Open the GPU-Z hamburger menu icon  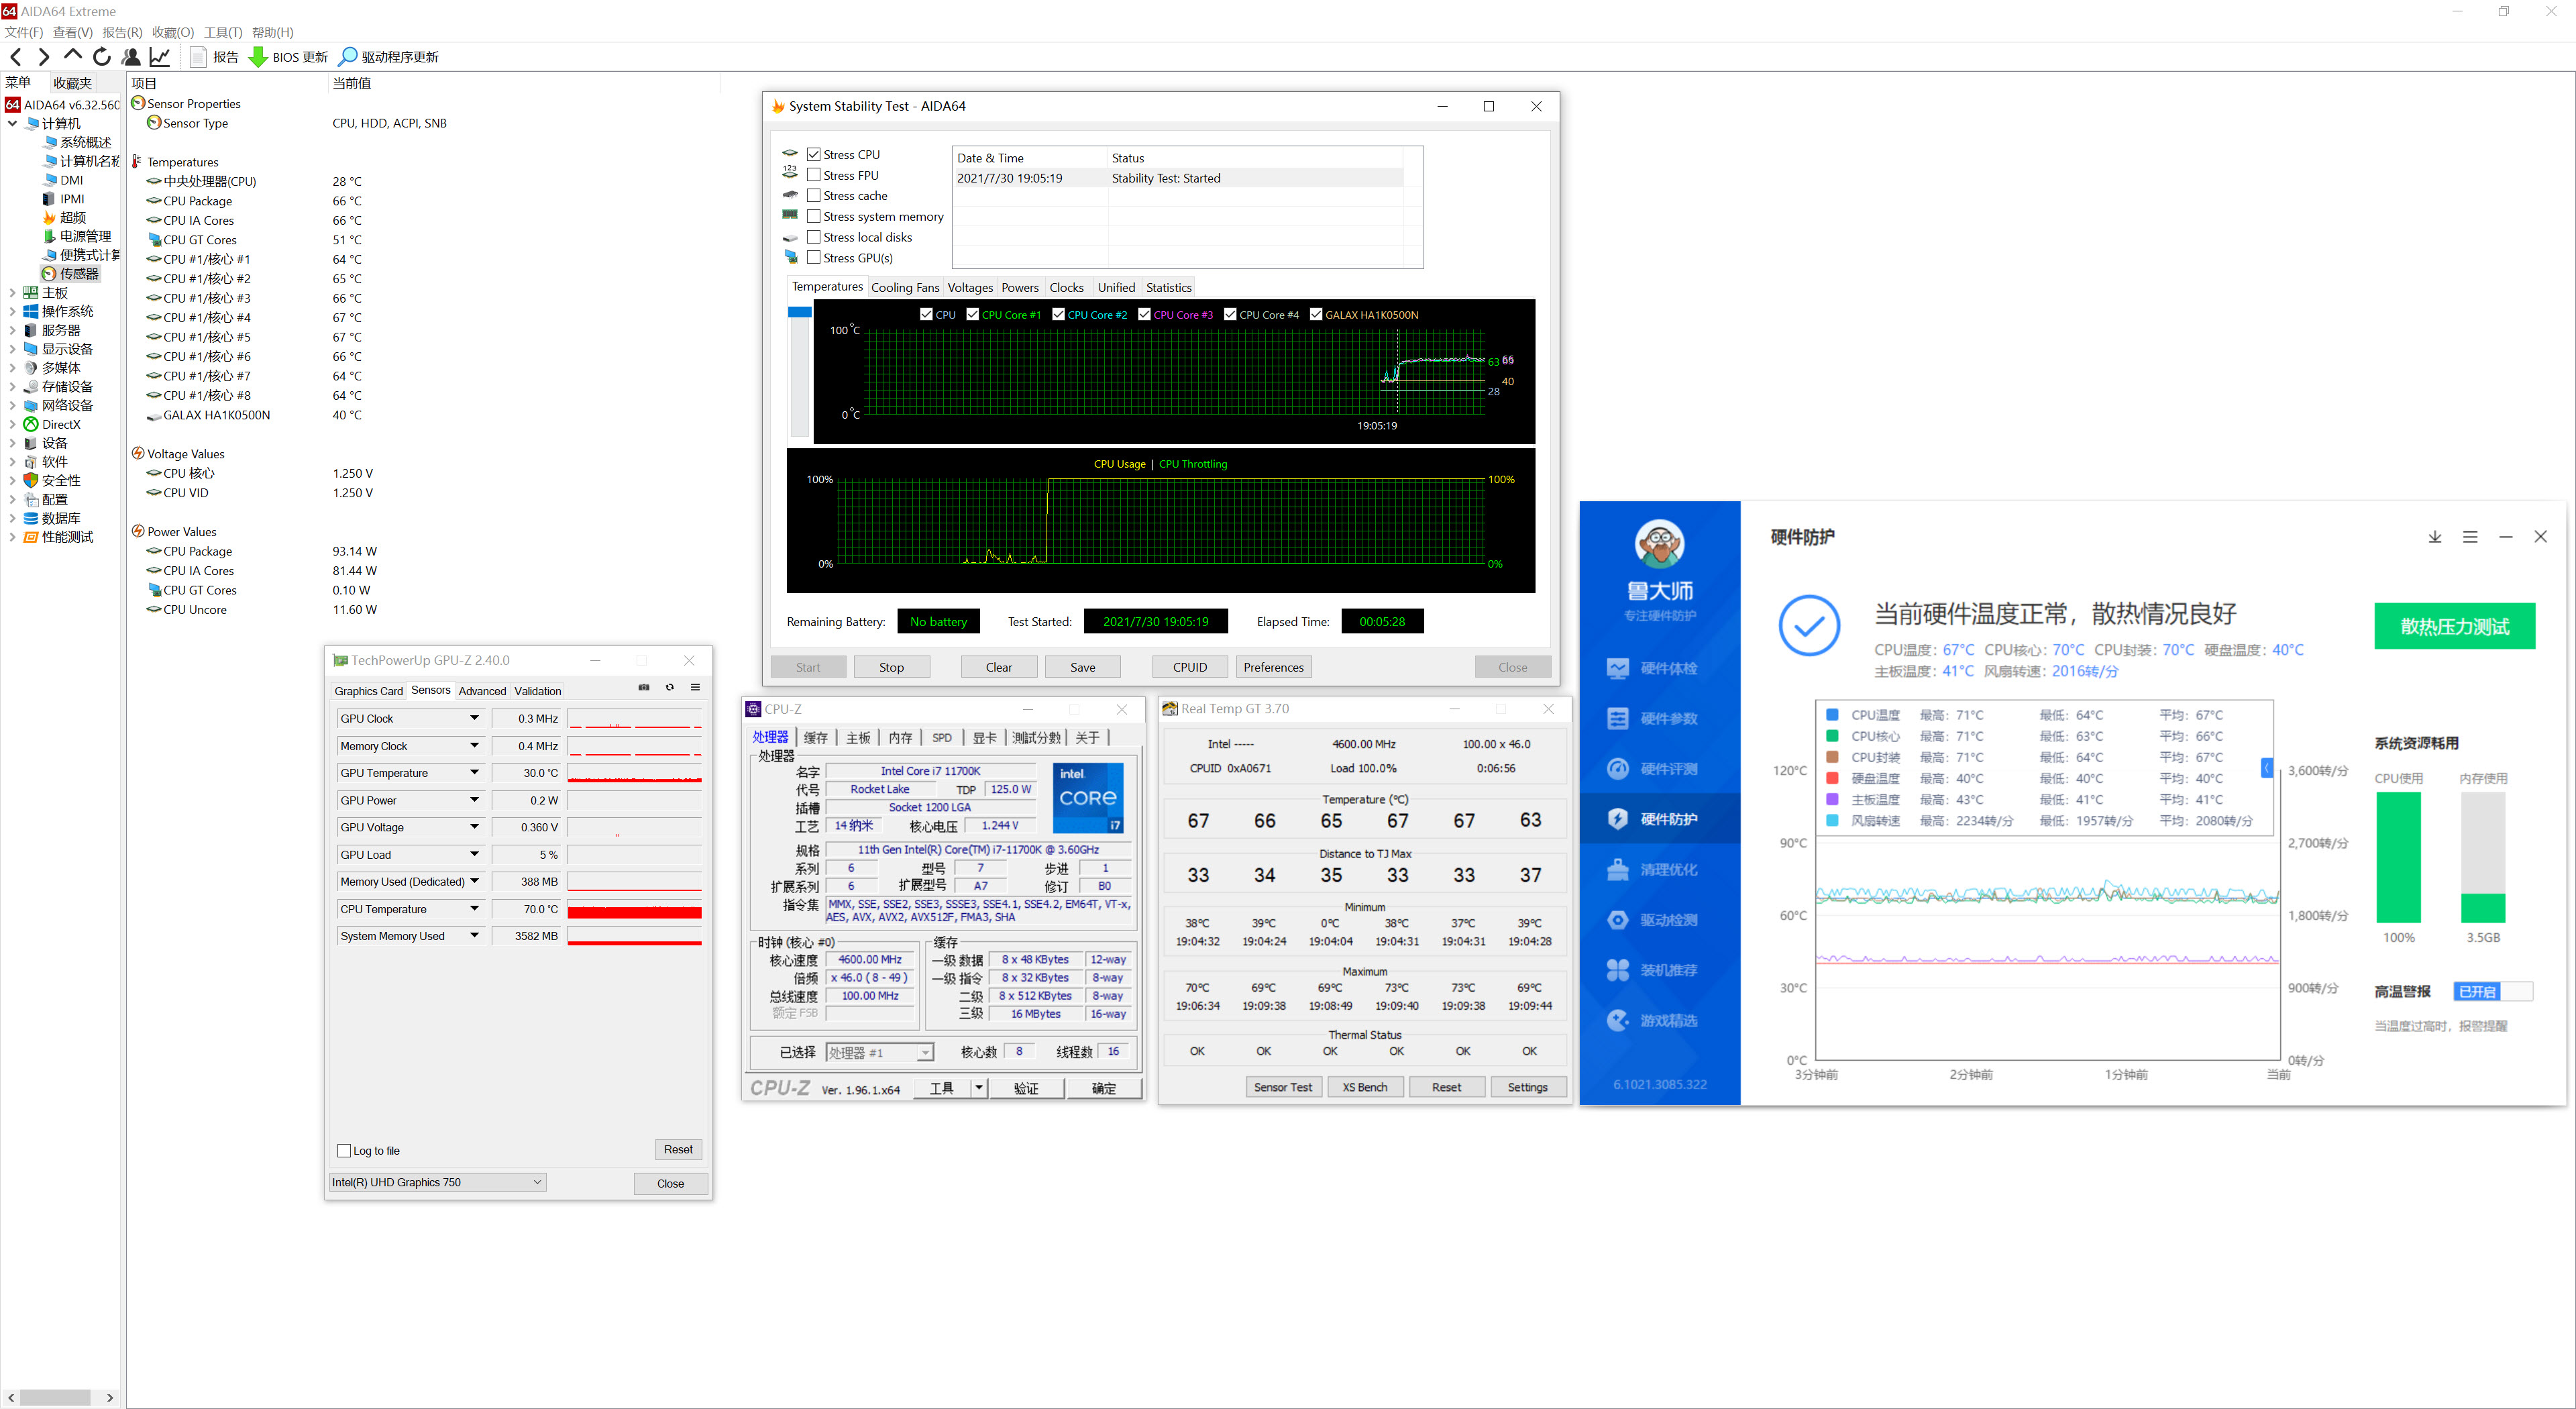click(695, 688)
